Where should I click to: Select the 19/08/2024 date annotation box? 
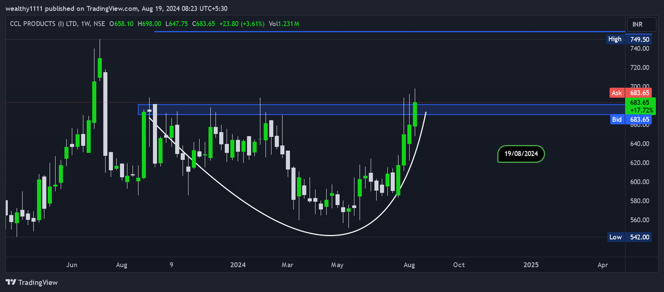click(521, 153)
